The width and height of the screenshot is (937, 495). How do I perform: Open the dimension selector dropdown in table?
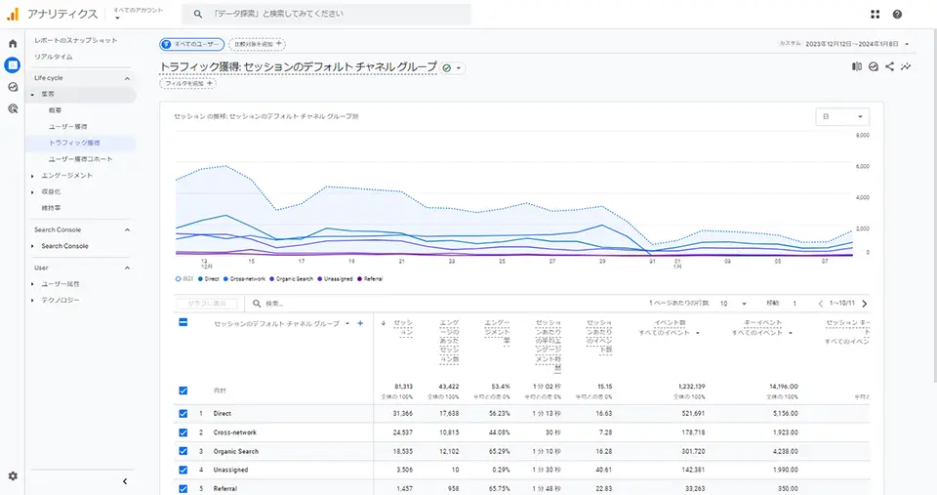347,323
